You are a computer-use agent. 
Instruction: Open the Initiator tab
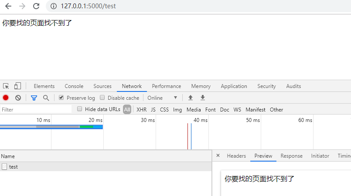tap(320, 156)
